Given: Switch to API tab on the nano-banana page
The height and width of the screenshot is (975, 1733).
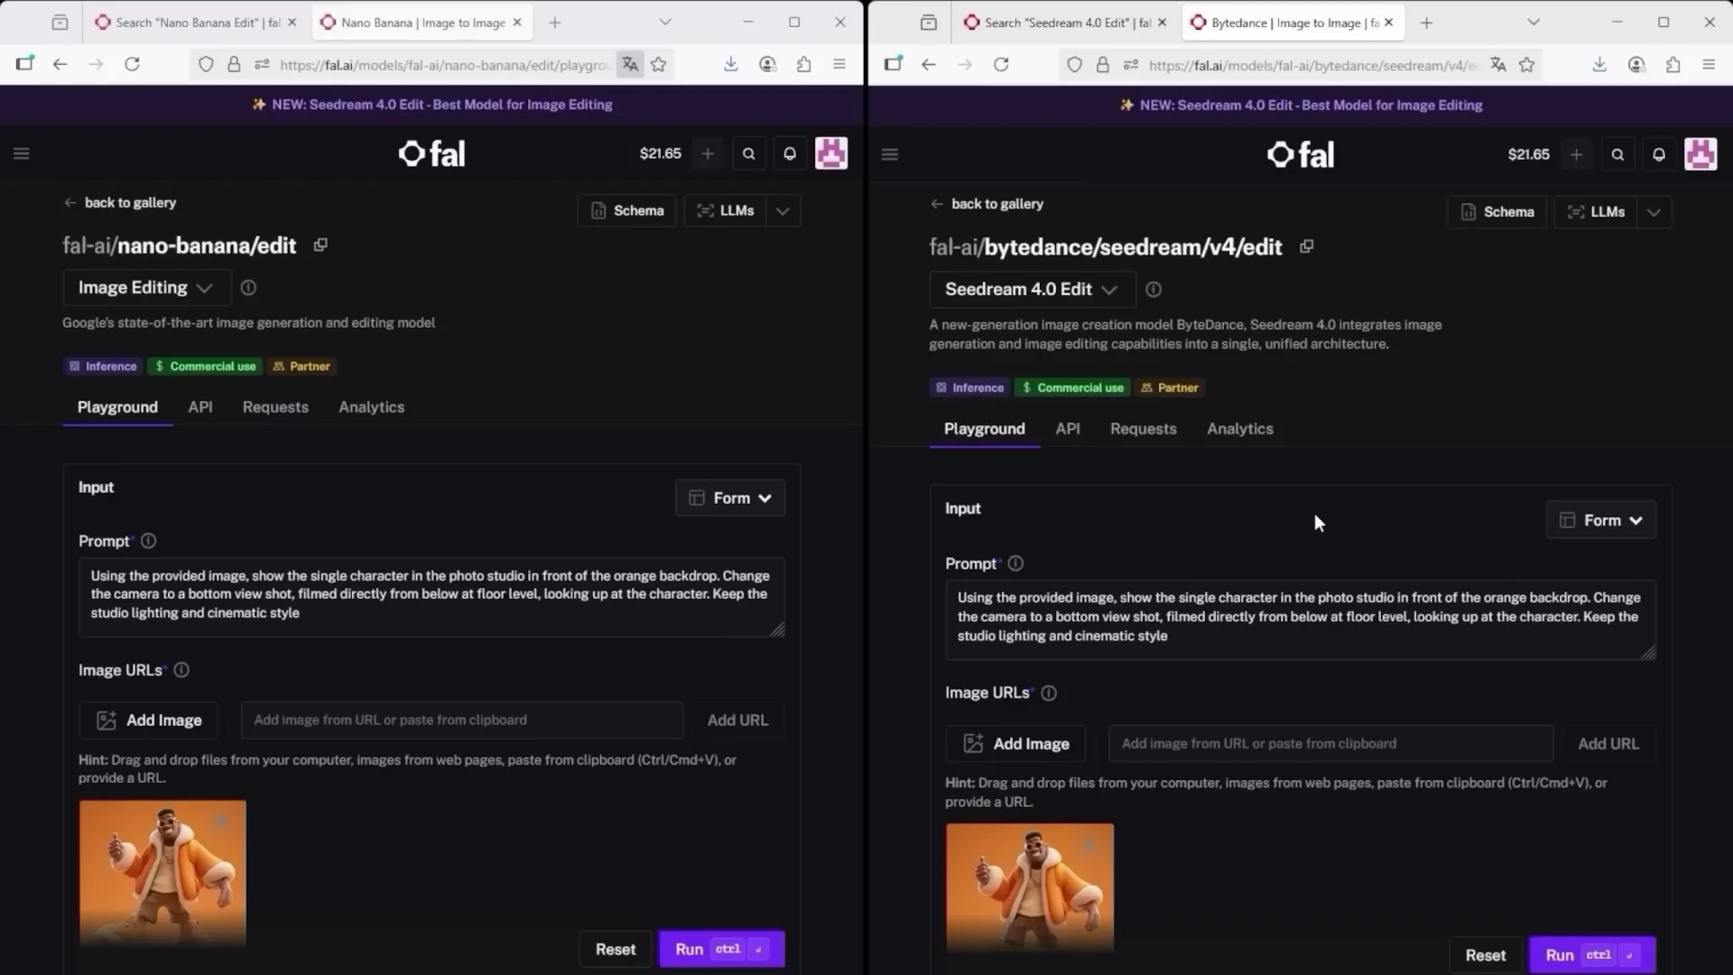Looking at the screenshot, I should 200,407.
